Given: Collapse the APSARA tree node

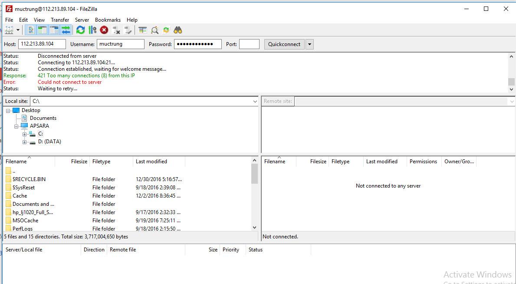Looking at the screenshot, I should pos(16,126).
